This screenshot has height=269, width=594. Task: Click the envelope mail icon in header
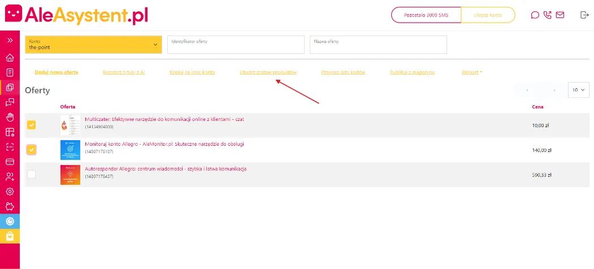[560, 15]
